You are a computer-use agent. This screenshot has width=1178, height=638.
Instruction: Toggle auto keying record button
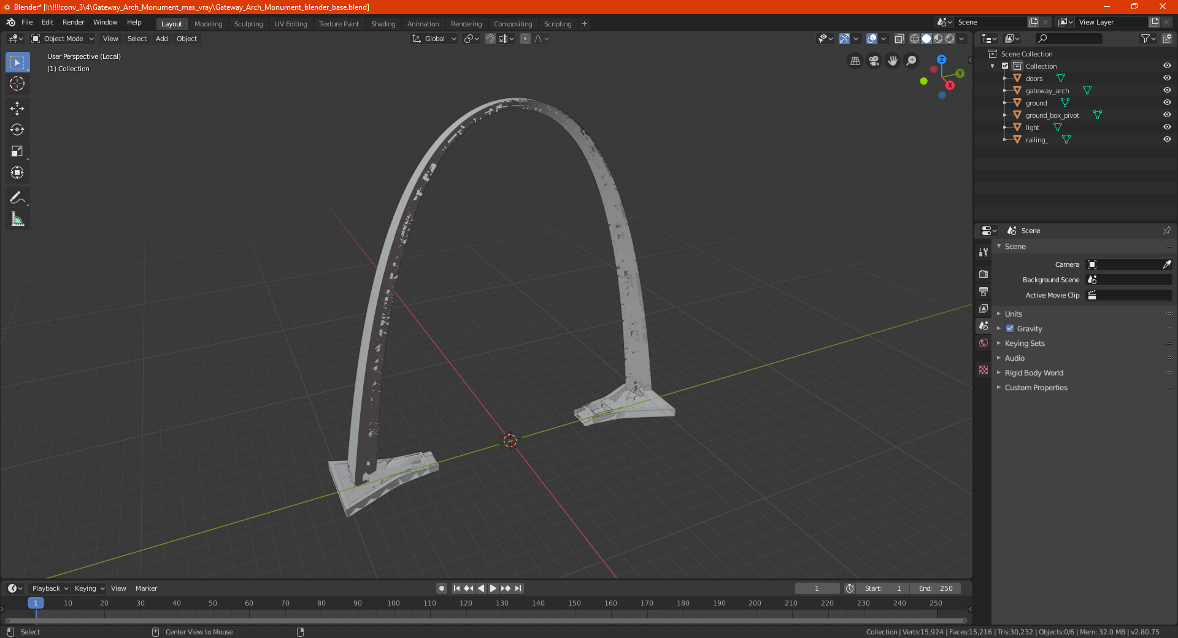point(442,588)
